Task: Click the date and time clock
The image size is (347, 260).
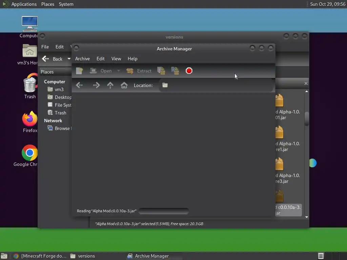Action: (328, 4)
